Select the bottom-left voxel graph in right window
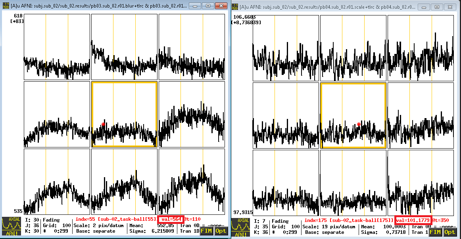The height and width of the screenshot is (239, 461). click(x=286, y=183)
